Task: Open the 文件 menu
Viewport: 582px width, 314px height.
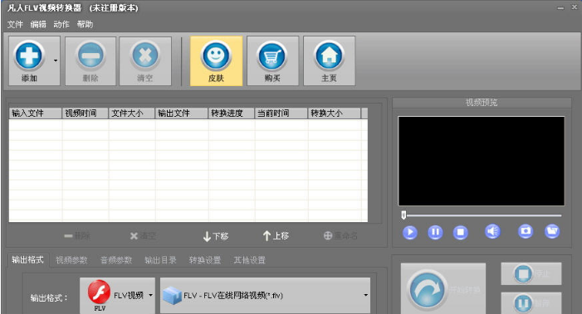Action: point(15,24)
